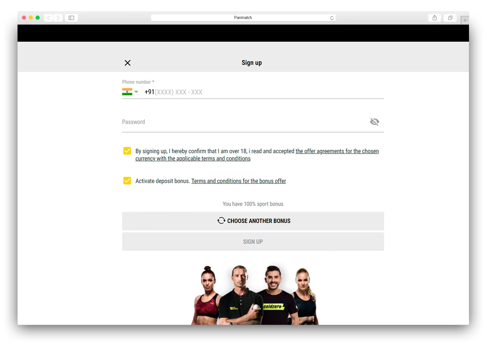Click the browser share icon
The width and height of the screenshot is (487, 344).
click(x=434, y=18)
